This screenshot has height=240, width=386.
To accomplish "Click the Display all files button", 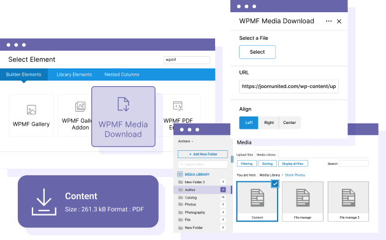I will pos(293,164).
